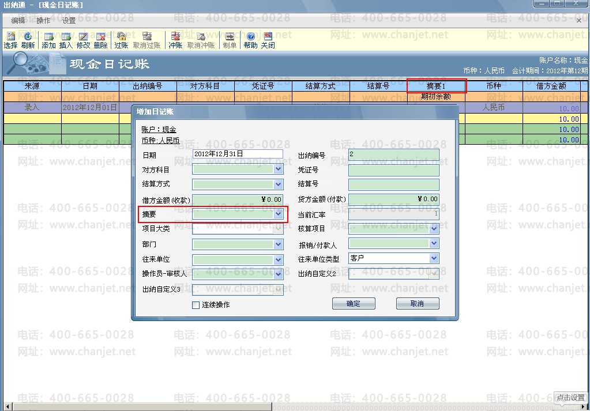Screen dimensions: 590x411
Task: Expand the 报销/付款人 dropdown
Action: (x=434, y=243)
